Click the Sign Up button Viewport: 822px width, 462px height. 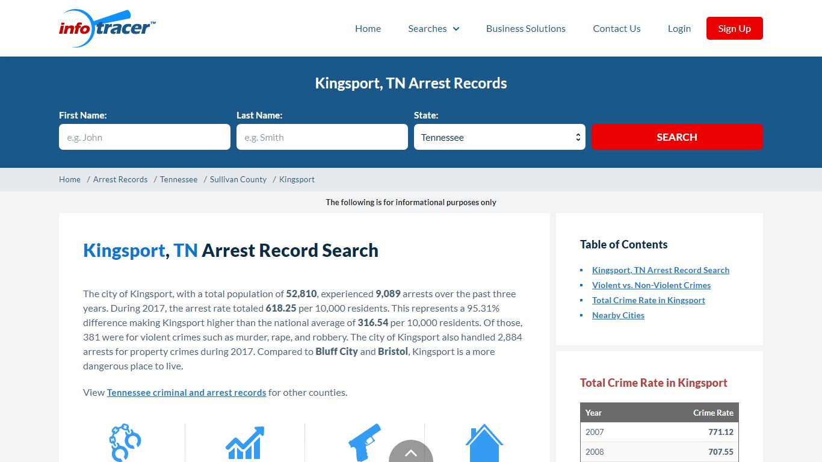735,28
